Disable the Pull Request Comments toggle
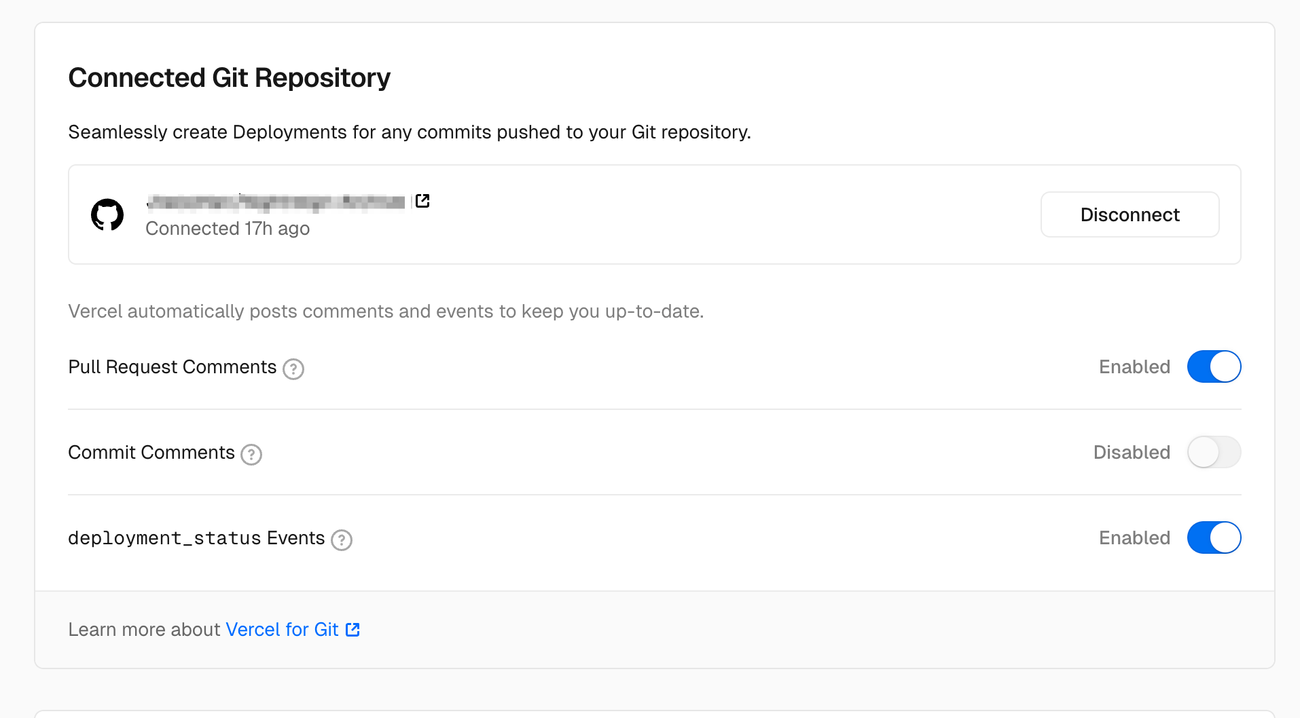The width and height of the screenshot is (1300, 718). tap(1214, 366)
